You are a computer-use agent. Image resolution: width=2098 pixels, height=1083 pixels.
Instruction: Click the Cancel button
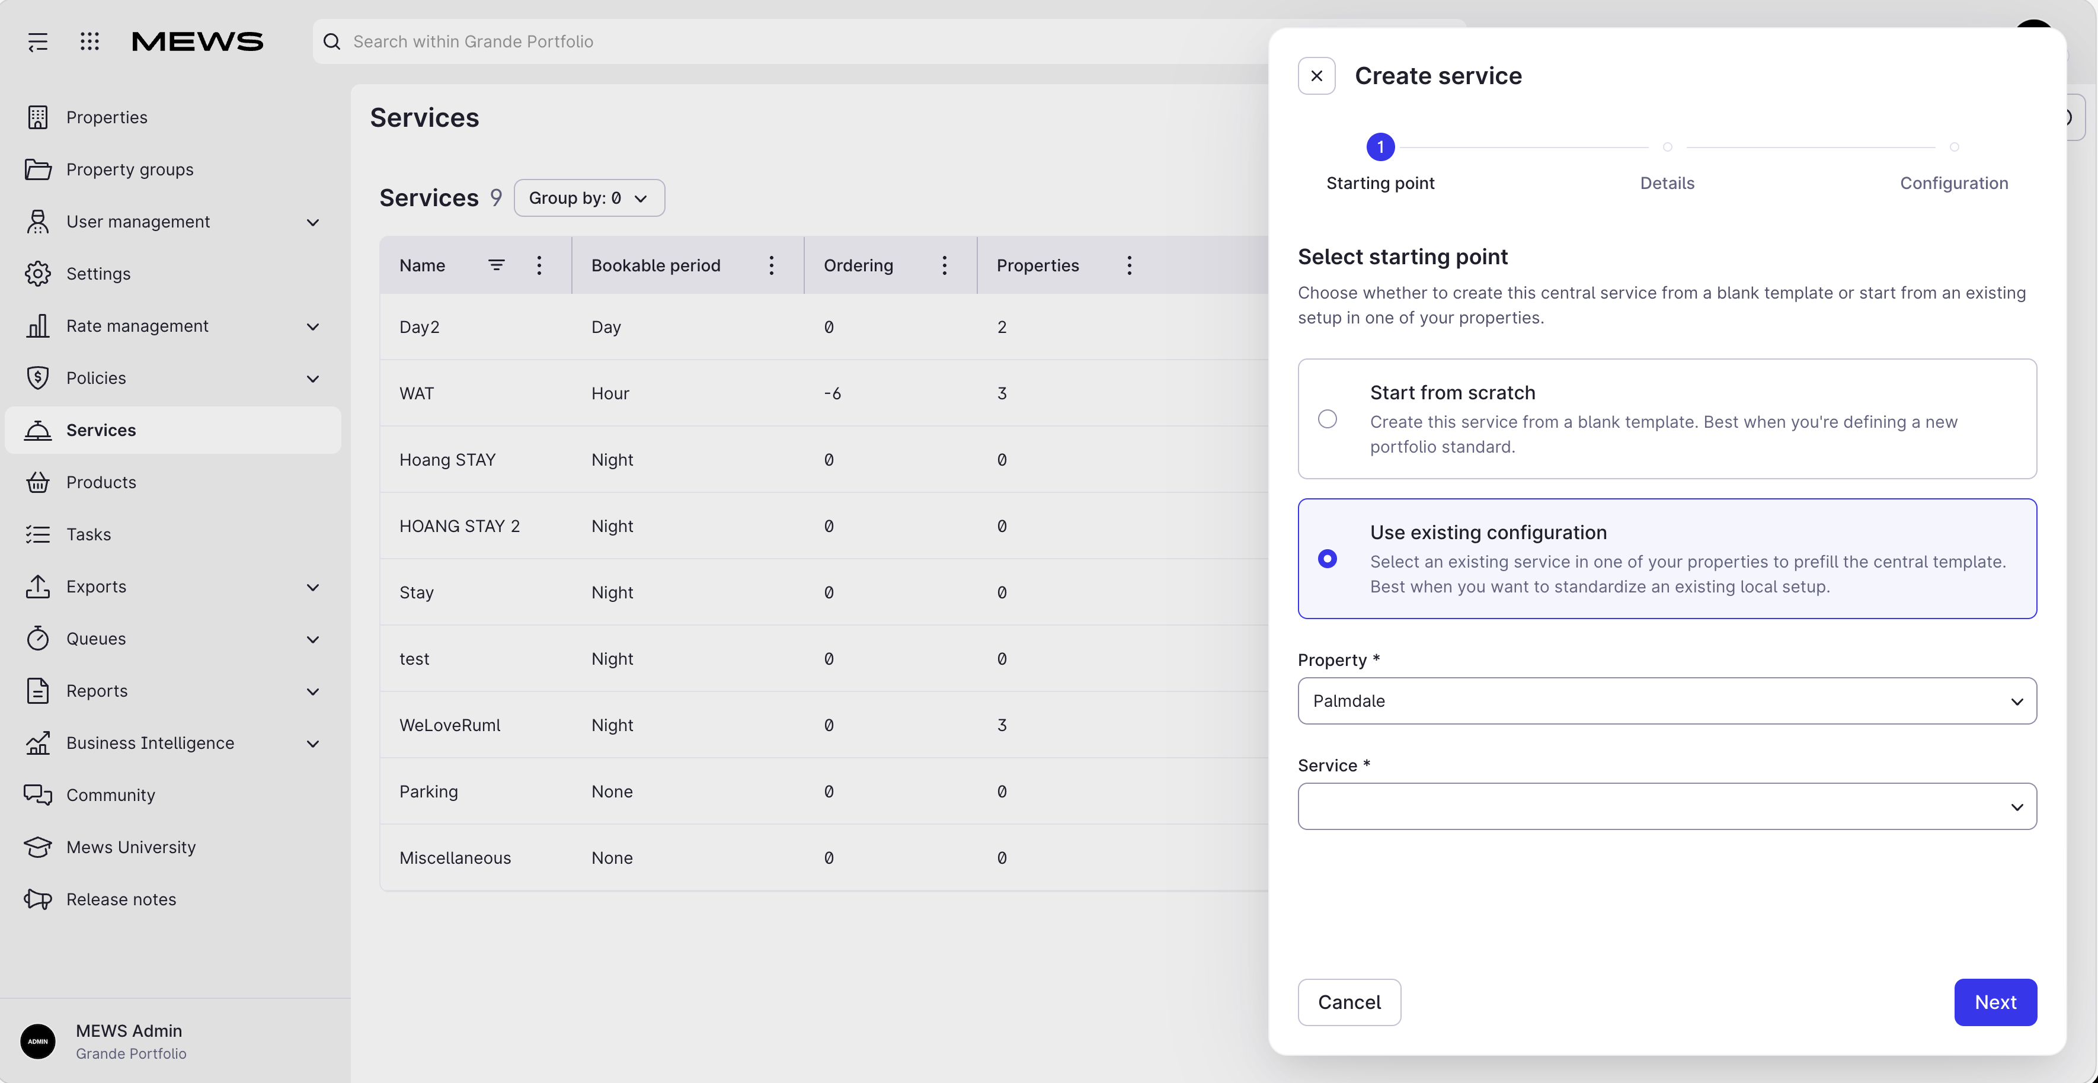(1349, 1002)
